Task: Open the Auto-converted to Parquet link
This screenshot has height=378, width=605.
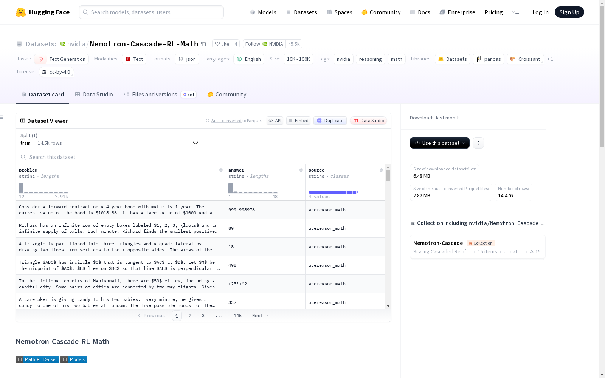Action: 237,121
